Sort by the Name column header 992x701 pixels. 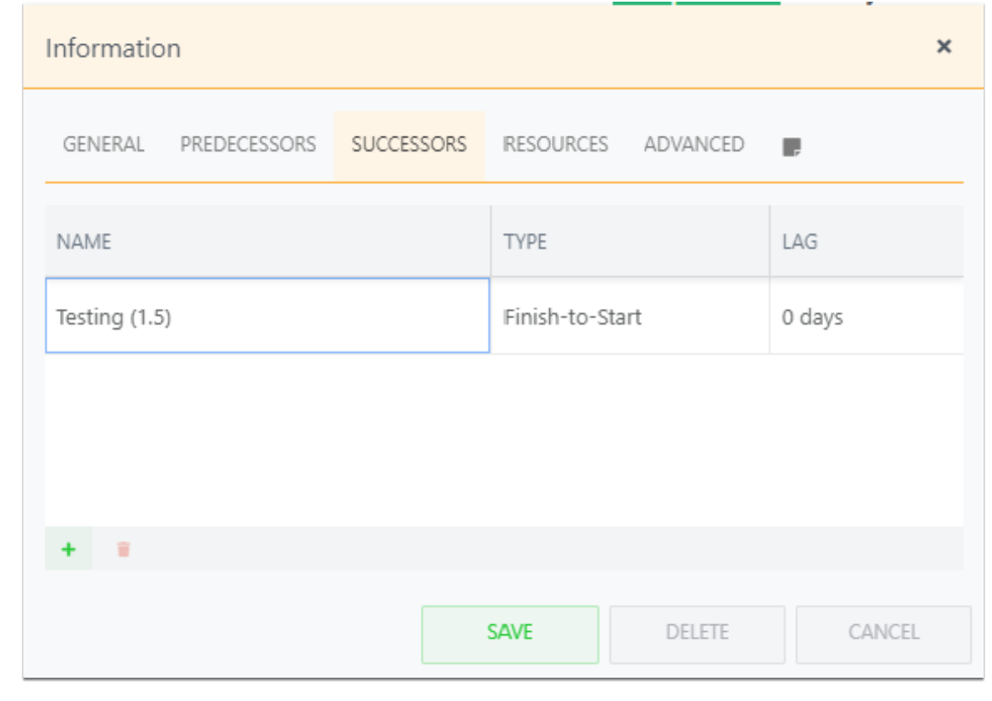click(268, 241)
